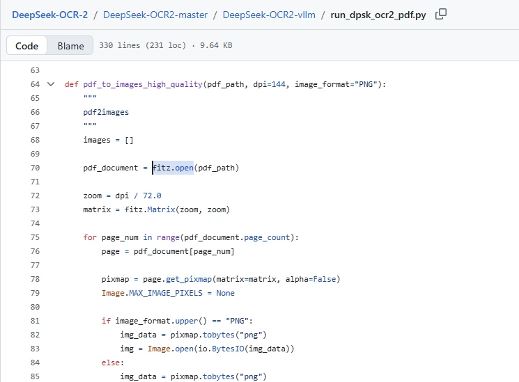Switch to the Blame tab

[x=70, y=46]
